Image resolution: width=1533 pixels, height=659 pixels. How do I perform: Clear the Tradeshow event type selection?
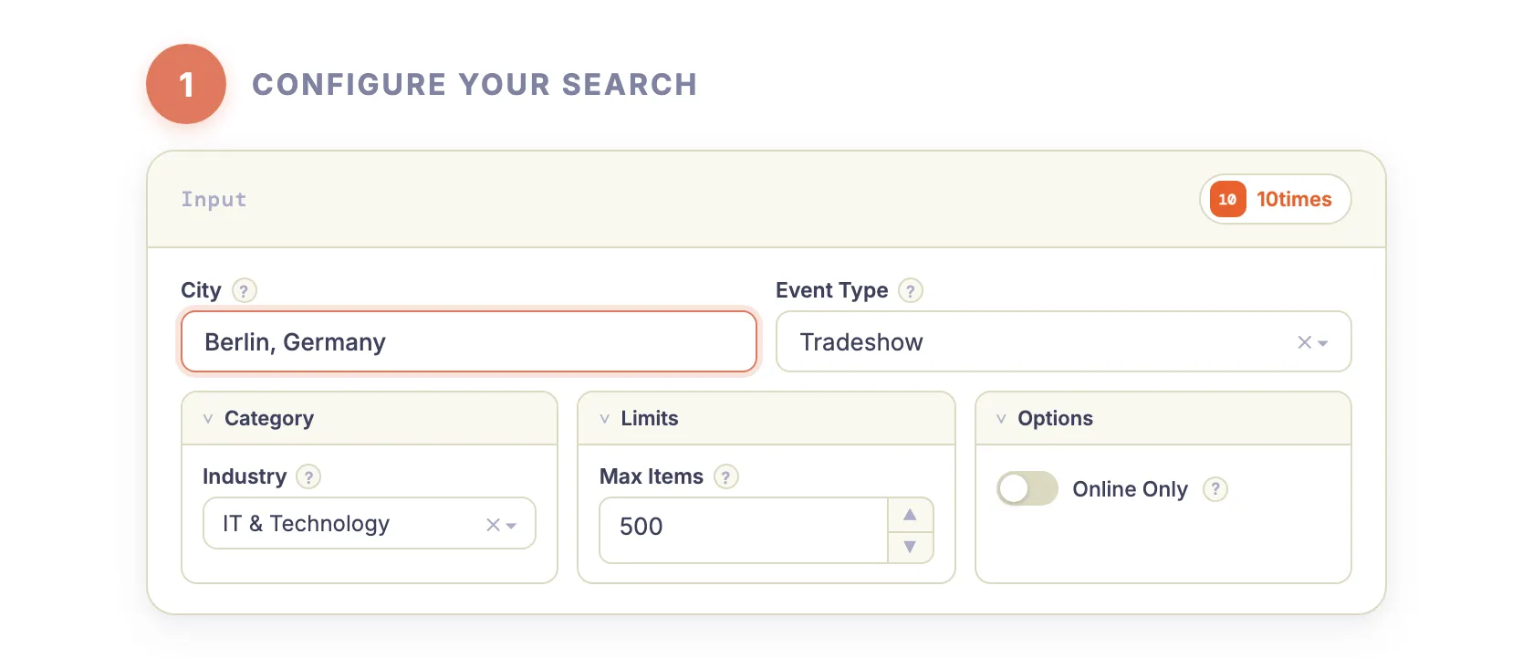tap(1303, 342)
